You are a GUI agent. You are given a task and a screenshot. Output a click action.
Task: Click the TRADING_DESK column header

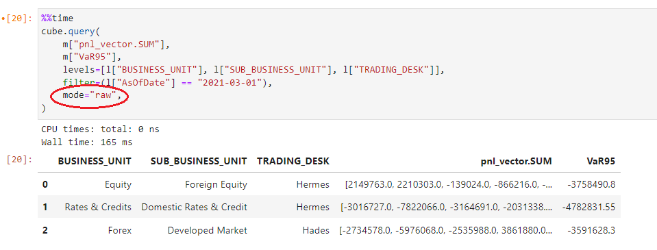click(x=293, y=161)
